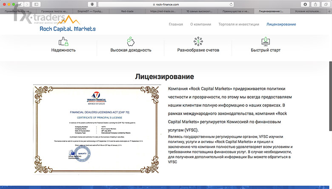Viewport: 332px width, 189px height.
Task: Click the rocket Быстрый старт icon
Action: click(x=266, y=41)
